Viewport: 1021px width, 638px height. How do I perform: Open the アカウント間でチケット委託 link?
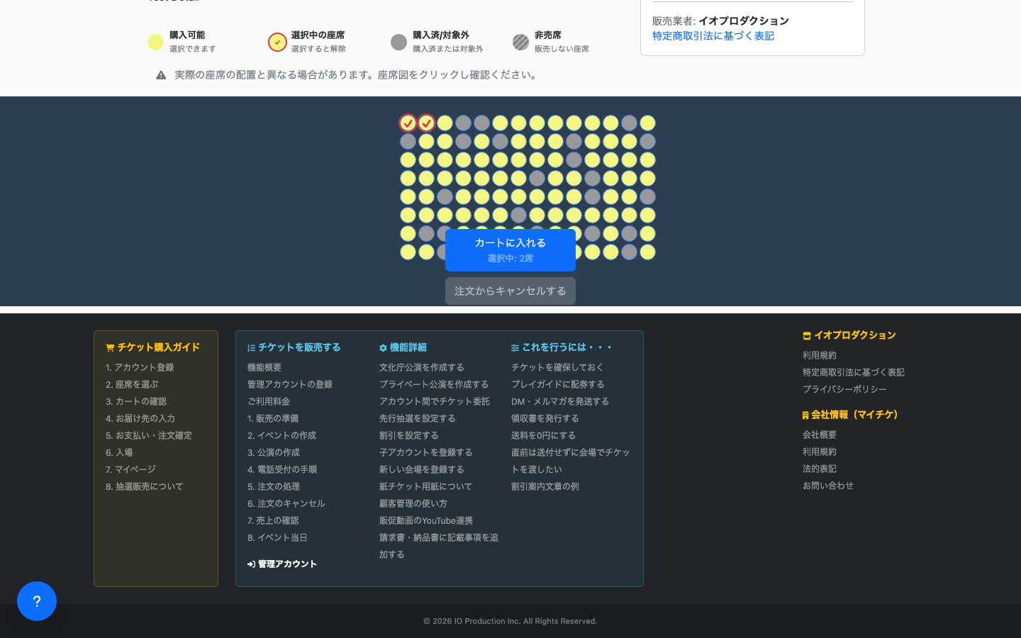point(435,401)
